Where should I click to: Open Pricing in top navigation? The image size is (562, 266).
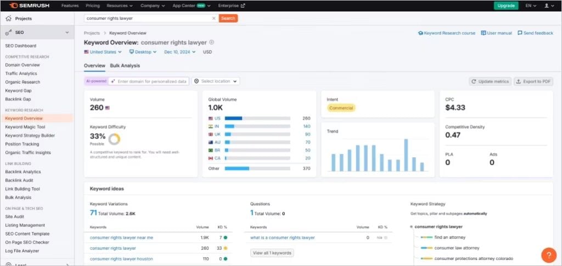click(93, 5)
